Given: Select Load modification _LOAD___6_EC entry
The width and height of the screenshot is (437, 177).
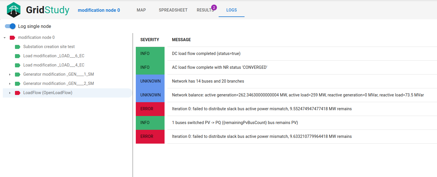Looking at the screenshot, I should [54, 56].
